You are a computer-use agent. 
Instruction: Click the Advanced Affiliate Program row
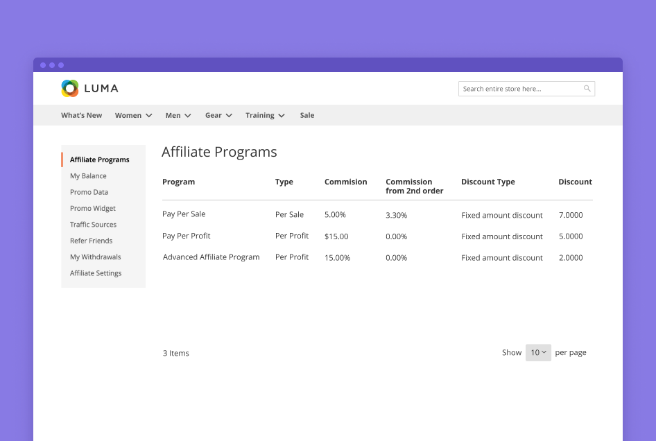point(211,257)
